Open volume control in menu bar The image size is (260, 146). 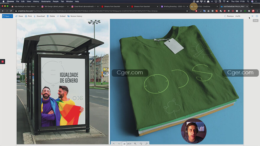coord(228,1)
